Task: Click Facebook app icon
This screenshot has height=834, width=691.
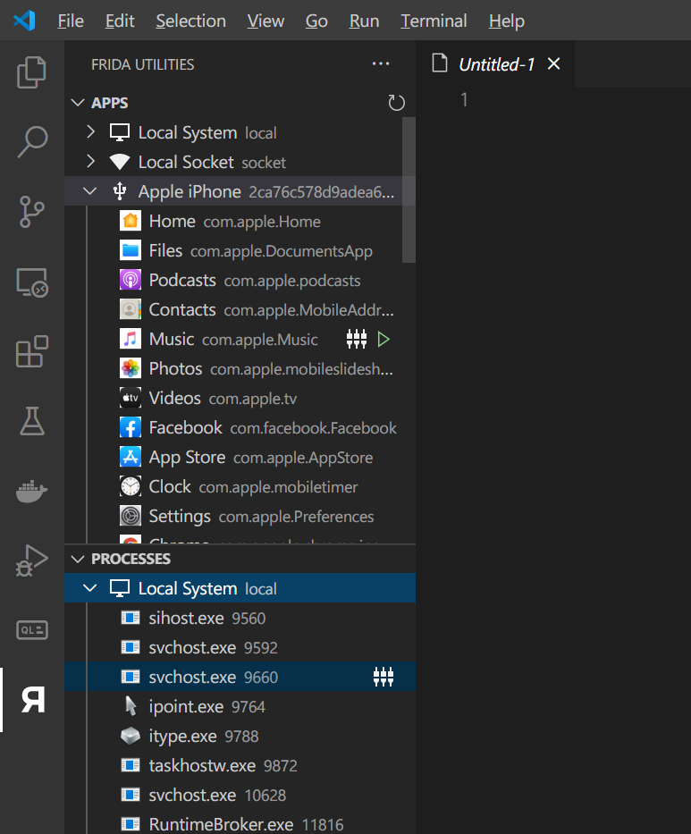Action: coord(131,427)
